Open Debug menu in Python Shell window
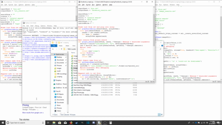The height and width of the screenshot is (125, 222). 37,26
